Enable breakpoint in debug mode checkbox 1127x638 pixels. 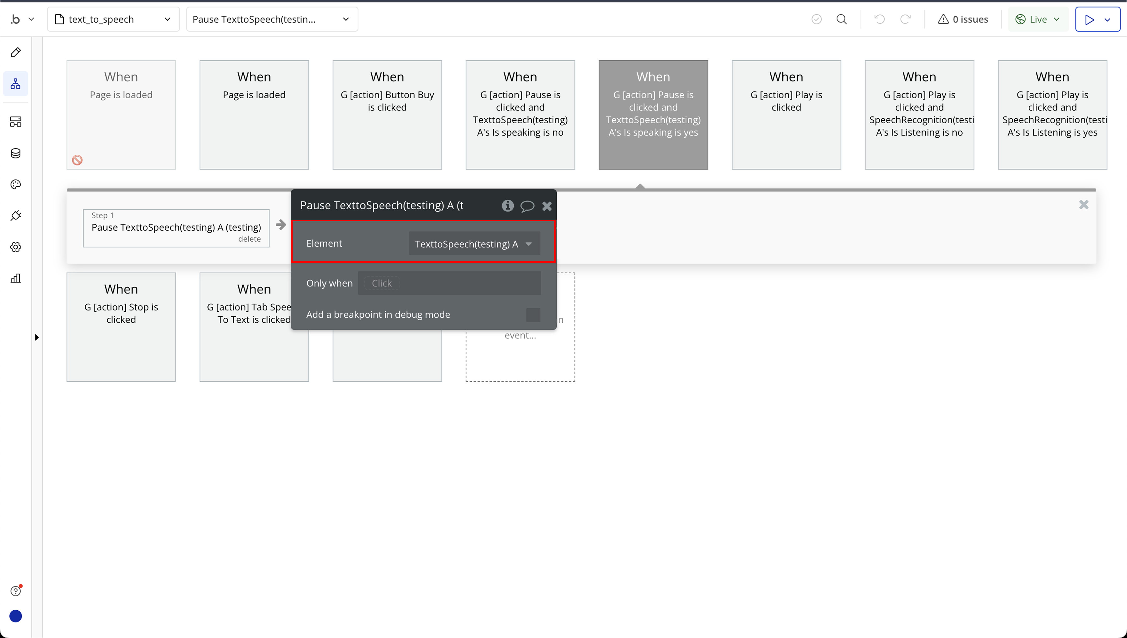click(533, 315)
